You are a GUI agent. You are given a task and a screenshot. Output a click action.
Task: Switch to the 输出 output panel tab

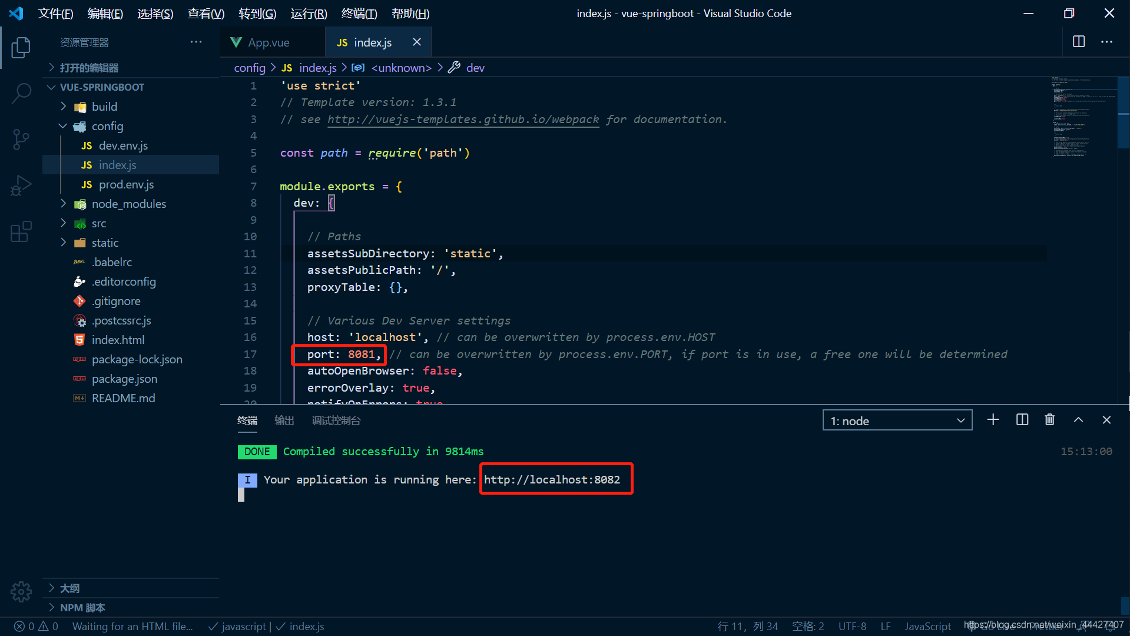pyautogui.click(x=284, y=420)
